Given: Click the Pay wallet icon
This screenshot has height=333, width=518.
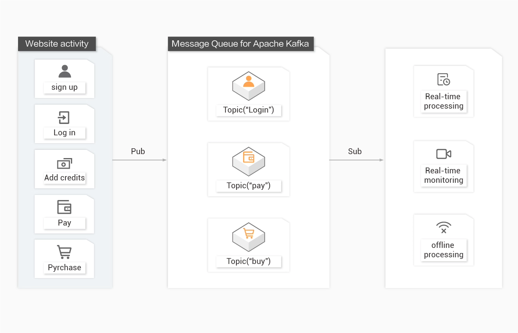Looking at the screenshot, I should (x=64, y=207).
